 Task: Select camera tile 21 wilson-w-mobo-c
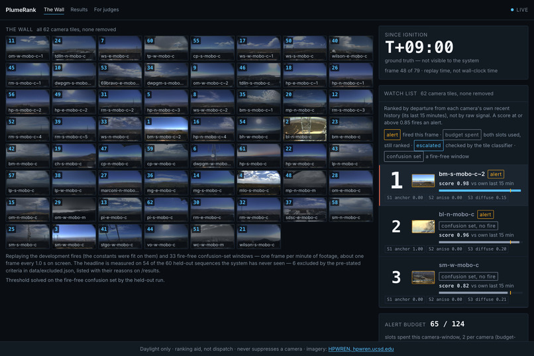click(259, 237)
